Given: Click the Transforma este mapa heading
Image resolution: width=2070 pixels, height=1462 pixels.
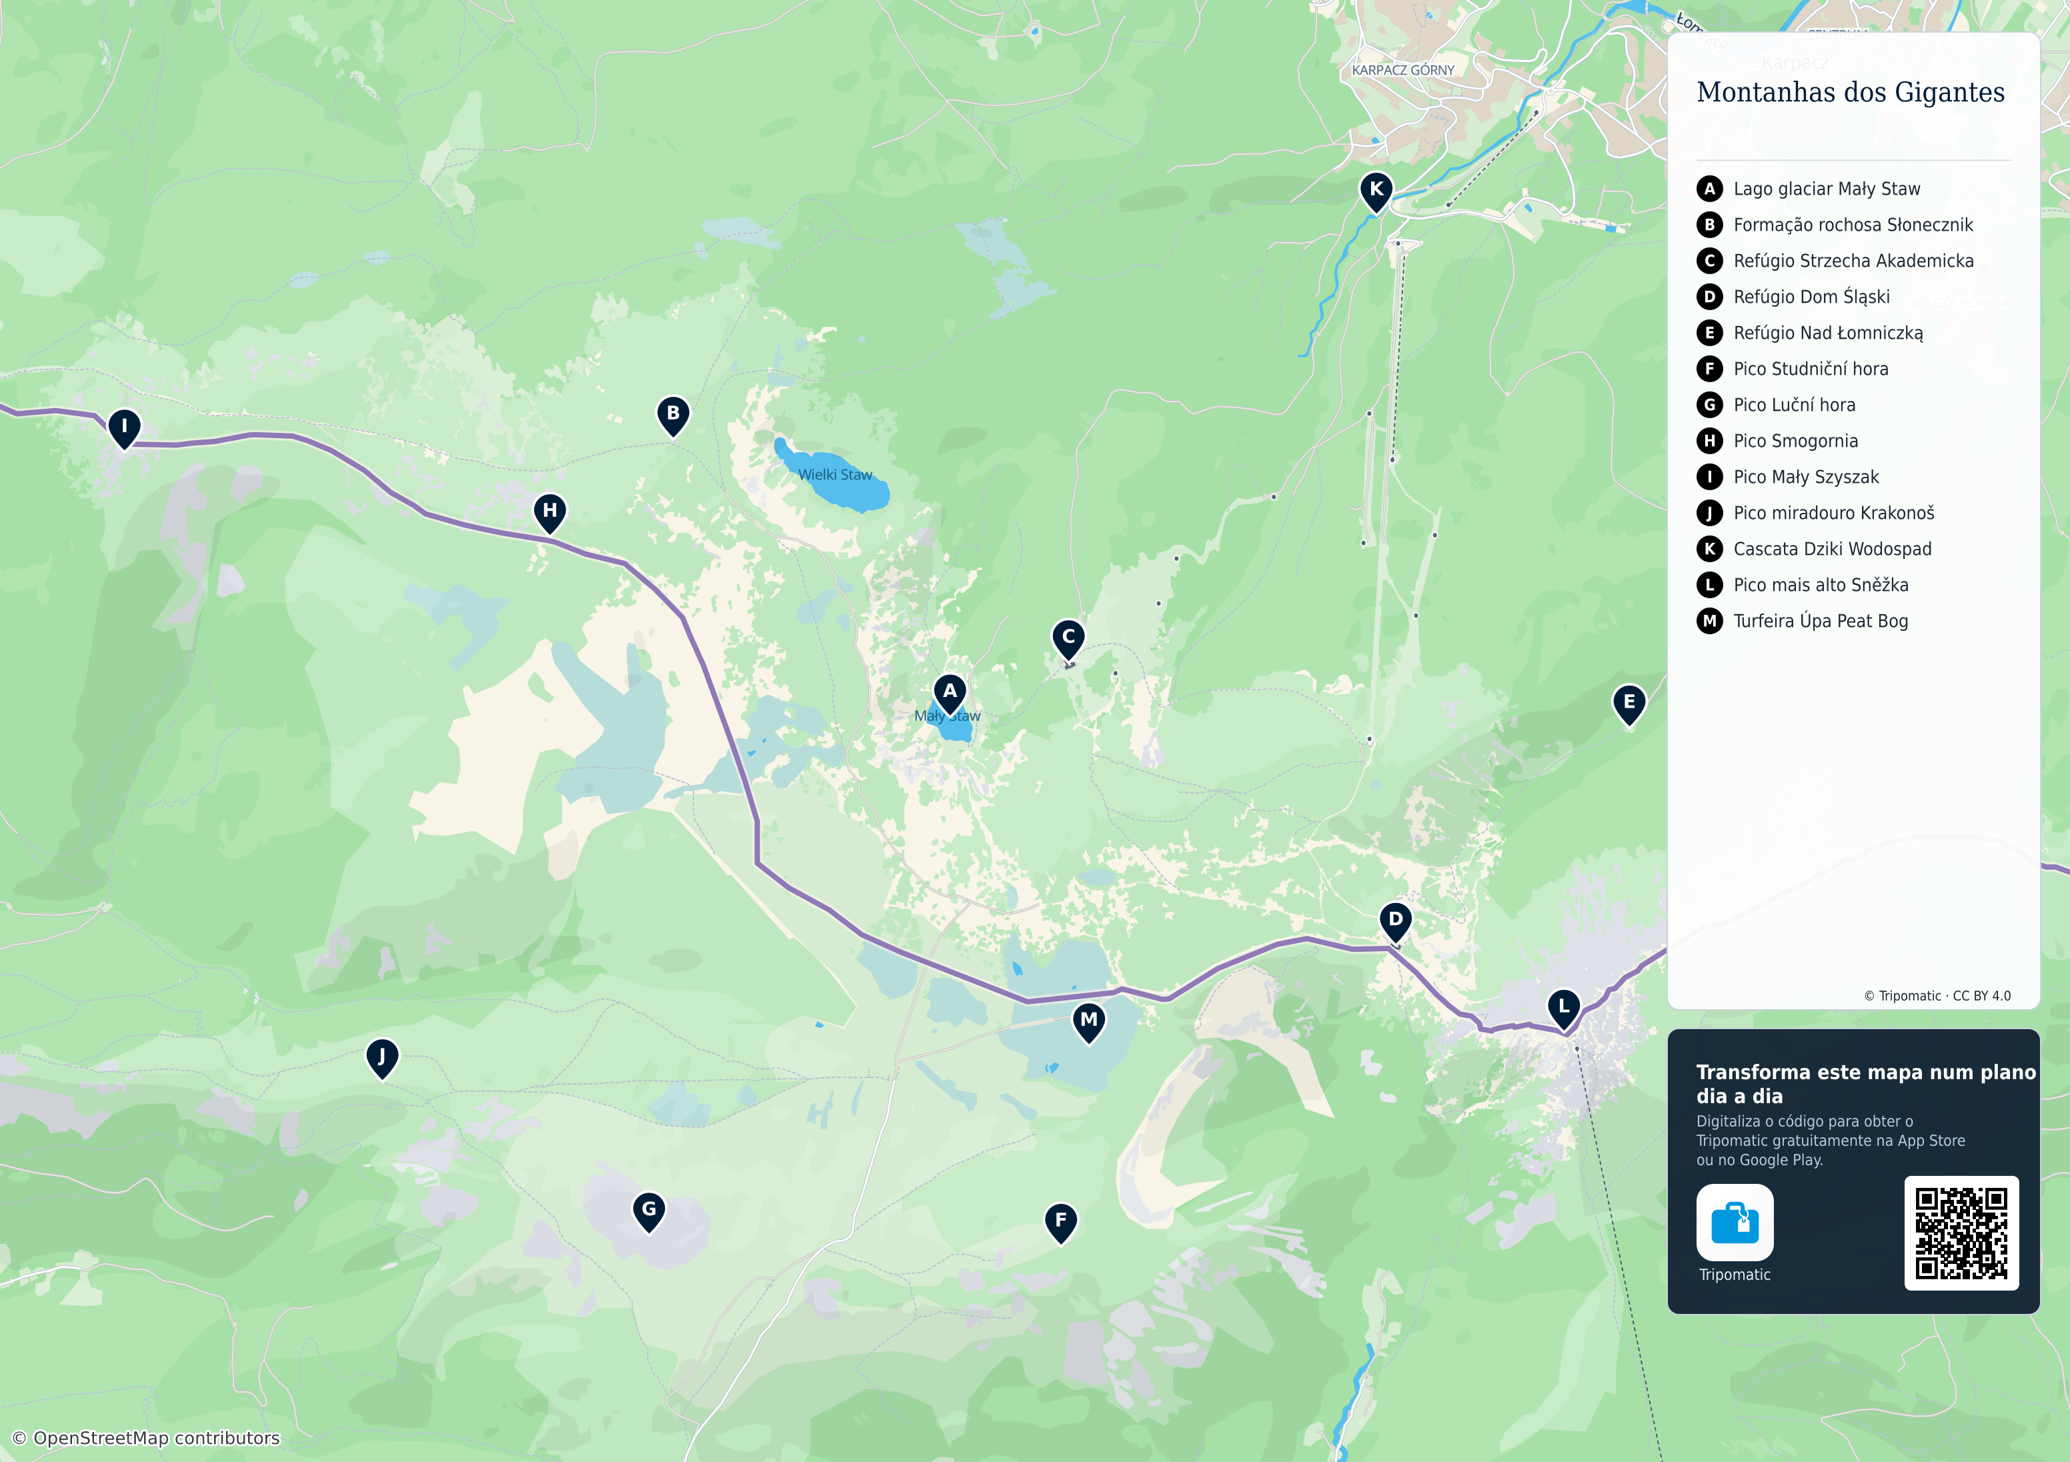Looking at the screenshot, I should pyautogui.click(x=1866, y=1084).
